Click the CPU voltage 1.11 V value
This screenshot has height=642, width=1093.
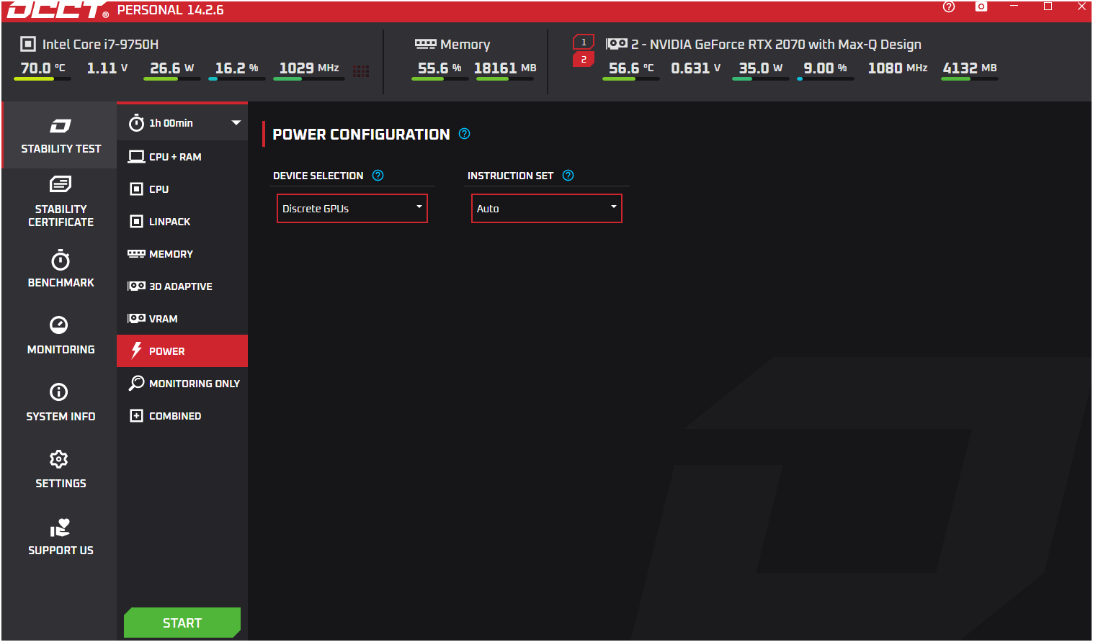tap(107, 68)
